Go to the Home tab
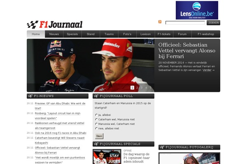 coord(36,34)
